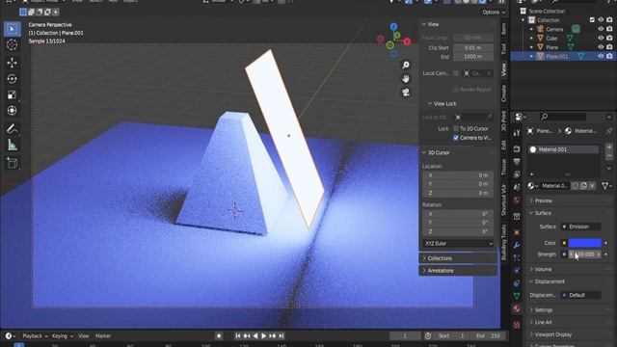
Task: Select the Transform tool
Action: coord(13,111)
